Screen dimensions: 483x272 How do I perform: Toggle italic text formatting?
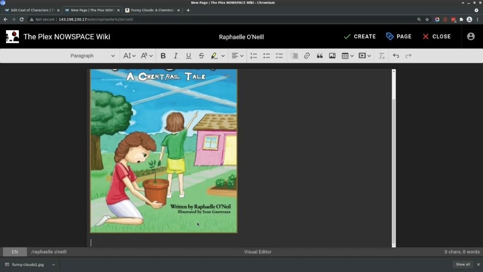[175, 56]
